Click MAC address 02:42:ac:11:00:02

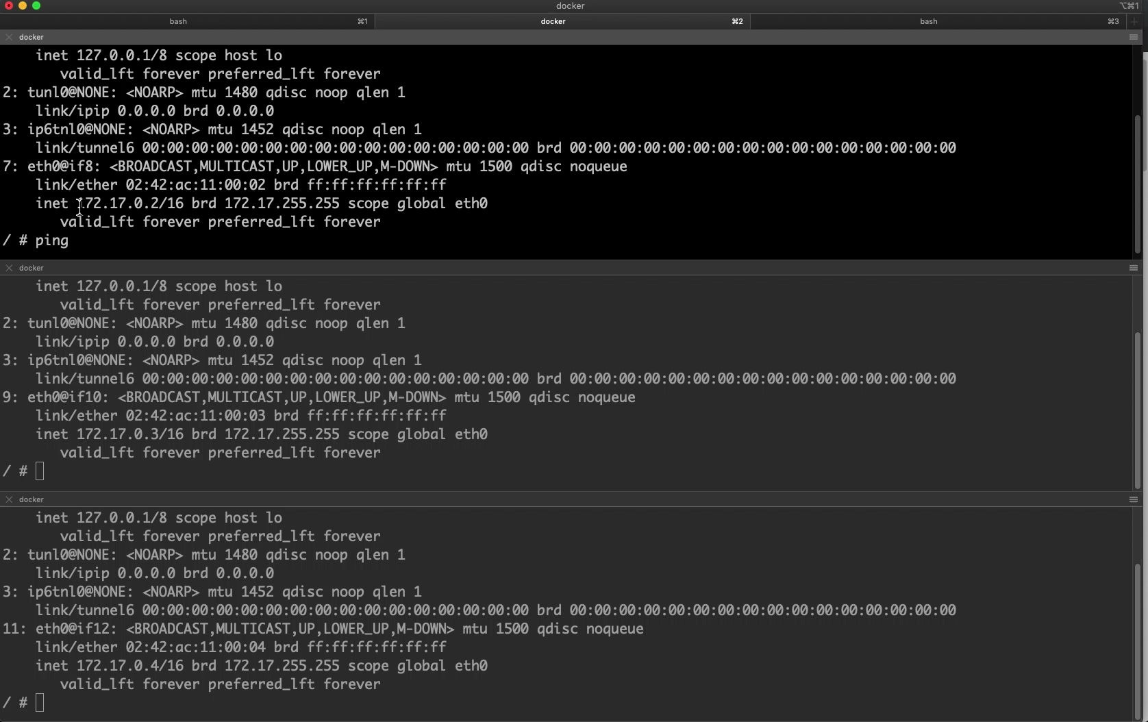click(195, 185)
